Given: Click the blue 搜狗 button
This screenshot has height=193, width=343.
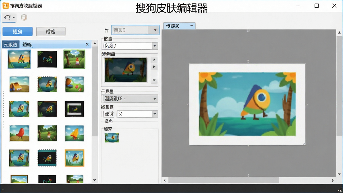Looking at the screenshot, I should coord(18,31).
